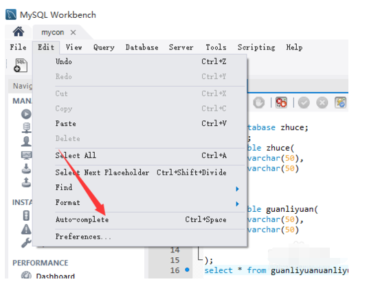This screenshot has height=284, width=391.
Task: Create a new SQL tab icon
Action: [21, 65]
